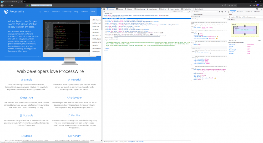Switch to the Konsole tab
This screenshot has height=143, width=263.
(120, 9)
